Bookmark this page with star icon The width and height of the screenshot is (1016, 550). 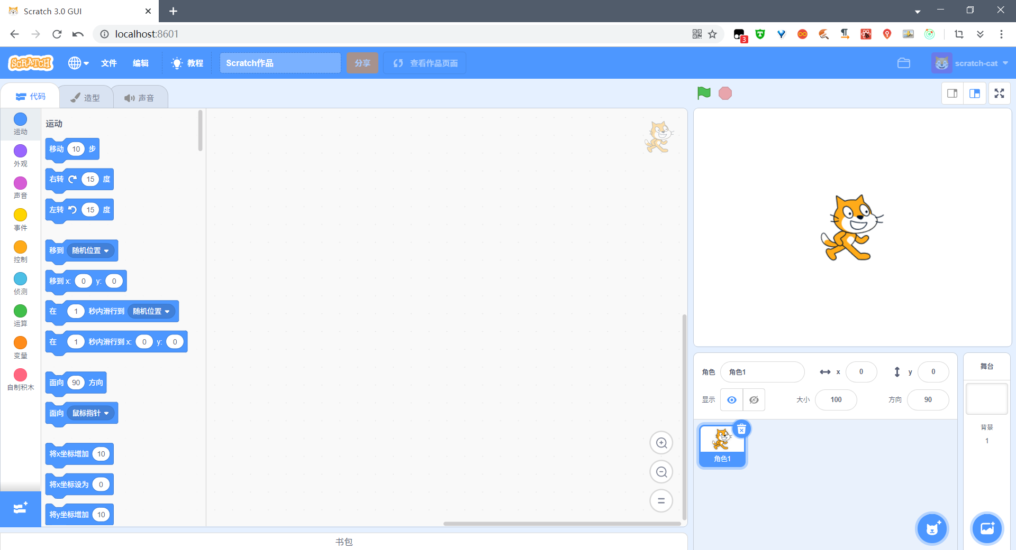point(712,34)
